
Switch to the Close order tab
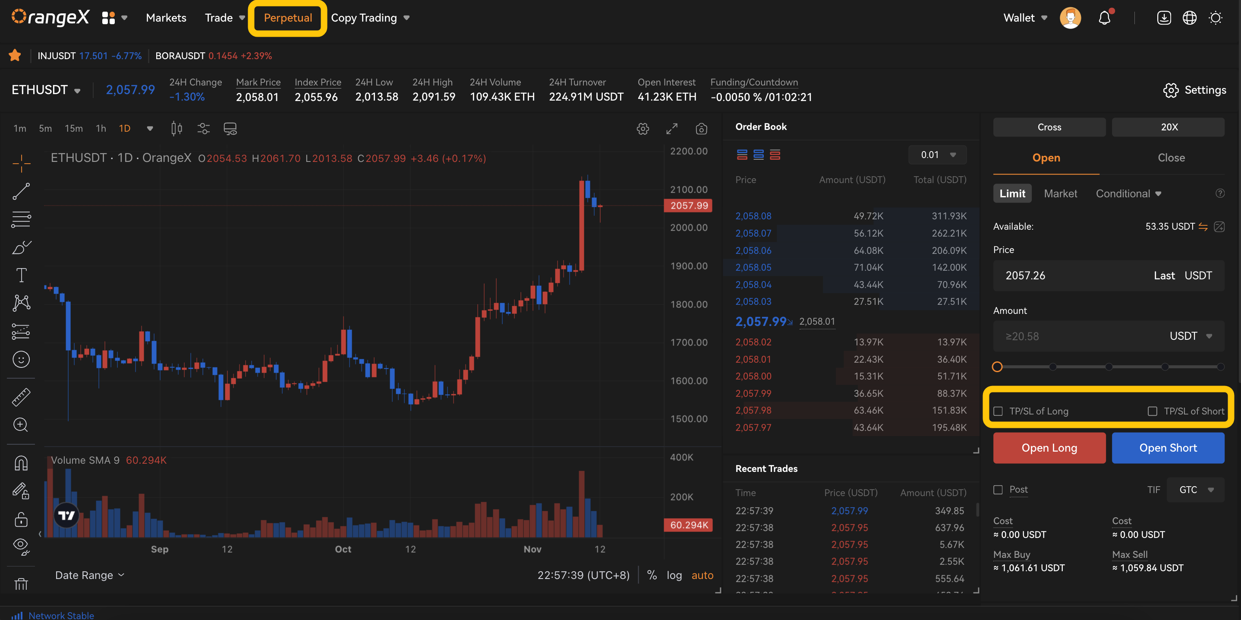coord(1171,158)
